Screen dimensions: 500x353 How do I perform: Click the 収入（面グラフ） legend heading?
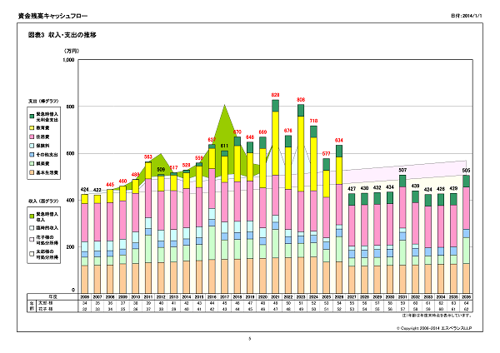(43, 201)
